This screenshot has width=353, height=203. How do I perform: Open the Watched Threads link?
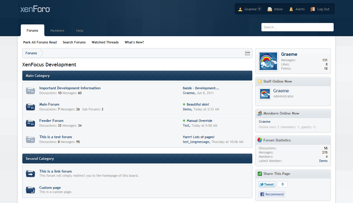pos(105,42)
